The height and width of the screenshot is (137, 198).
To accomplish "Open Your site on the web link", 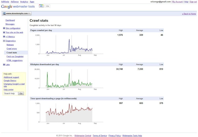I will click(14, 32).
